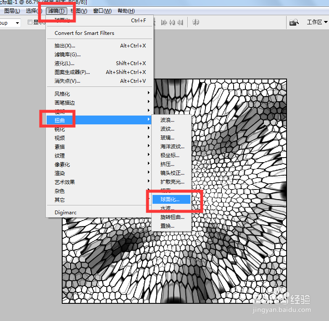Select 水波... zigzag filter
329x321 pixels.
(x=171, y=208)
